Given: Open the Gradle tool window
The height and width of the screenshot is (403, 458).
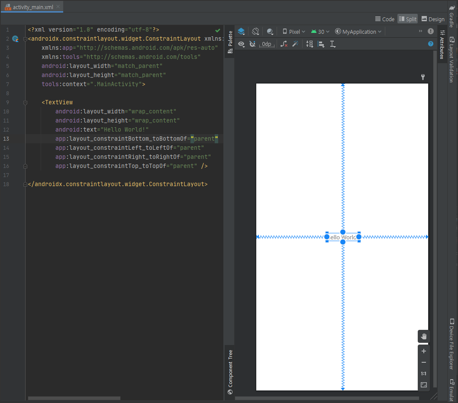Looking at the screenshot, I should tap(452, 16).
